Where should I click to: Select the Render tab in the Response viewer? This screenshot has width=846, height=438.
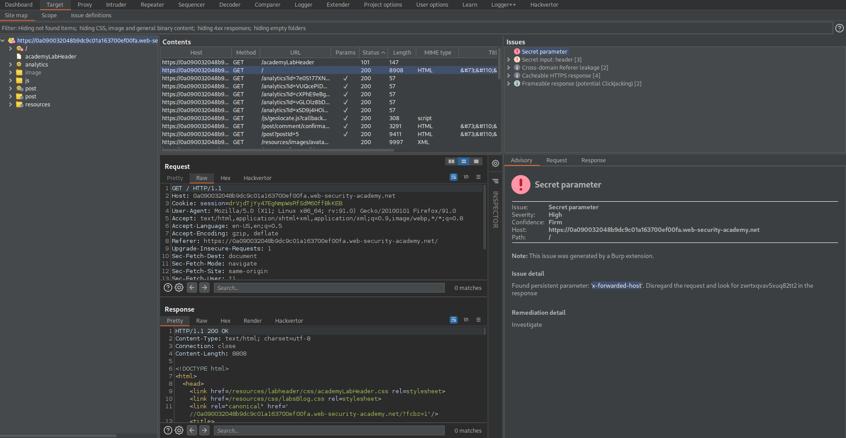coord(253,321)
